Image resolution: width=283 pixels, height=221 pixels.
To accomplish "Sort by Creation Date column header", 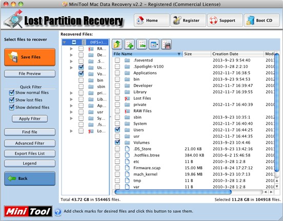I will tap(237, 54).
